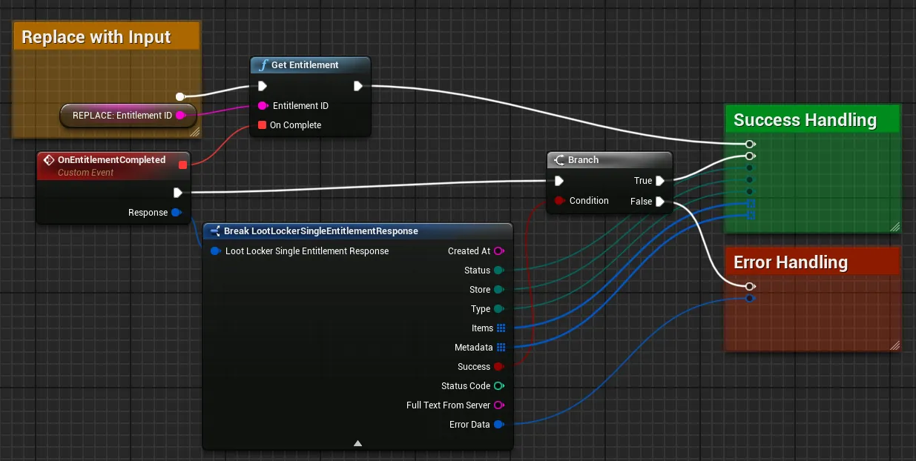Click the REPLACE: Entitlement ID output pin
The image size is (916, 461).
click(x=180, y=116)
